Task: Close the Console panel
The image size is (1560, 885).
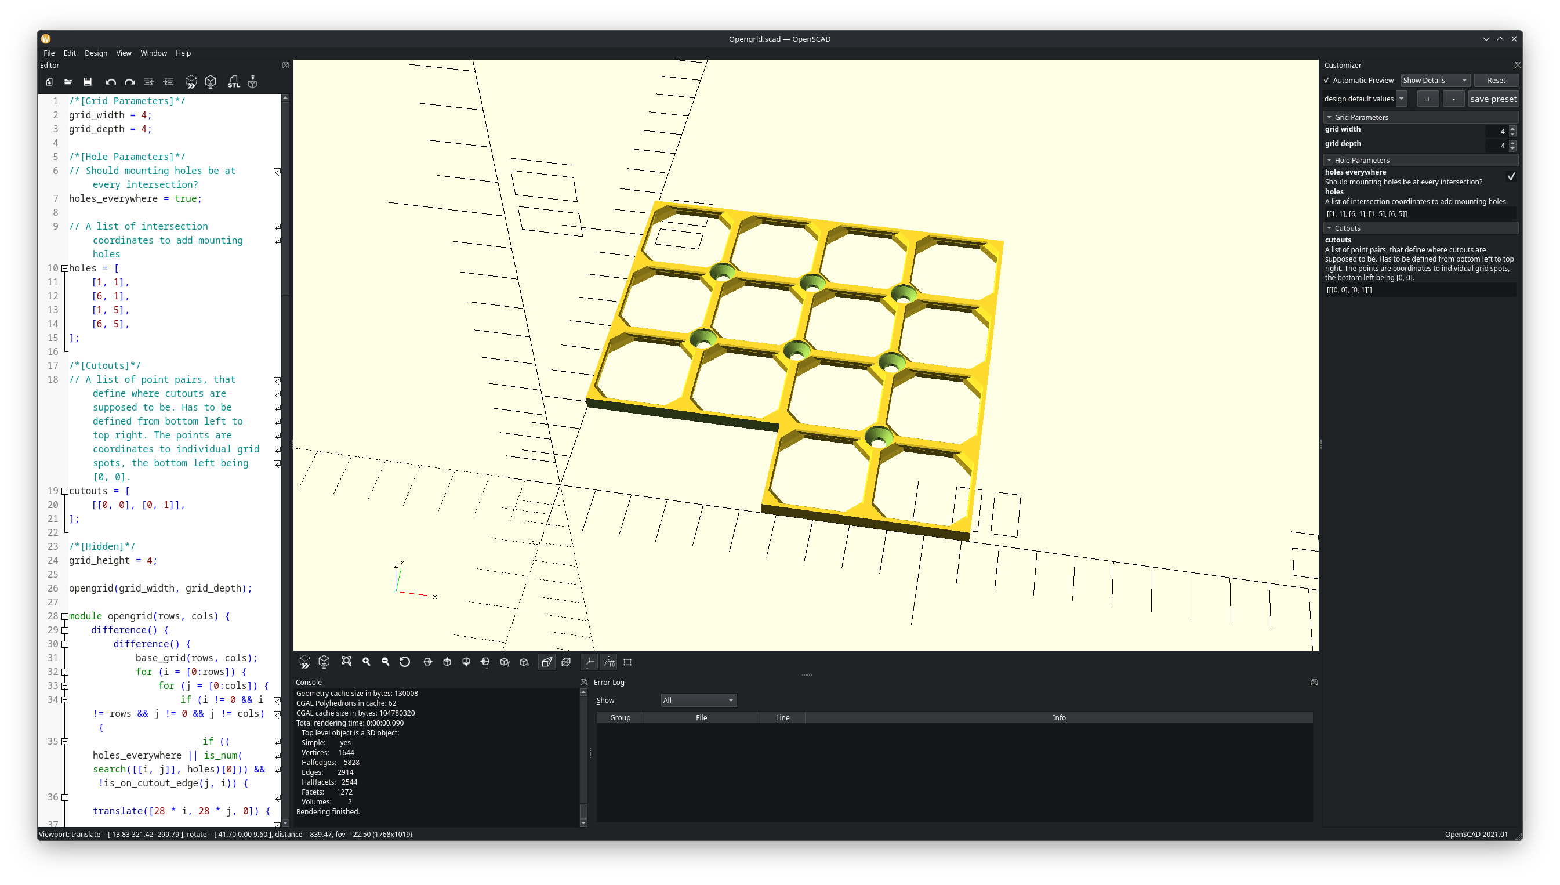Action: [x=584, y=683]
